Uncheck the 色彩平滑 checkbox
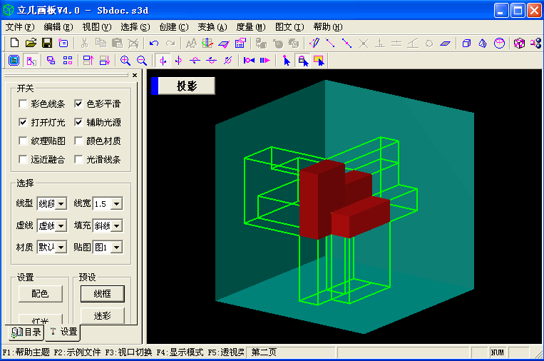This screenshot has height=361, width=544. (78, 103)
